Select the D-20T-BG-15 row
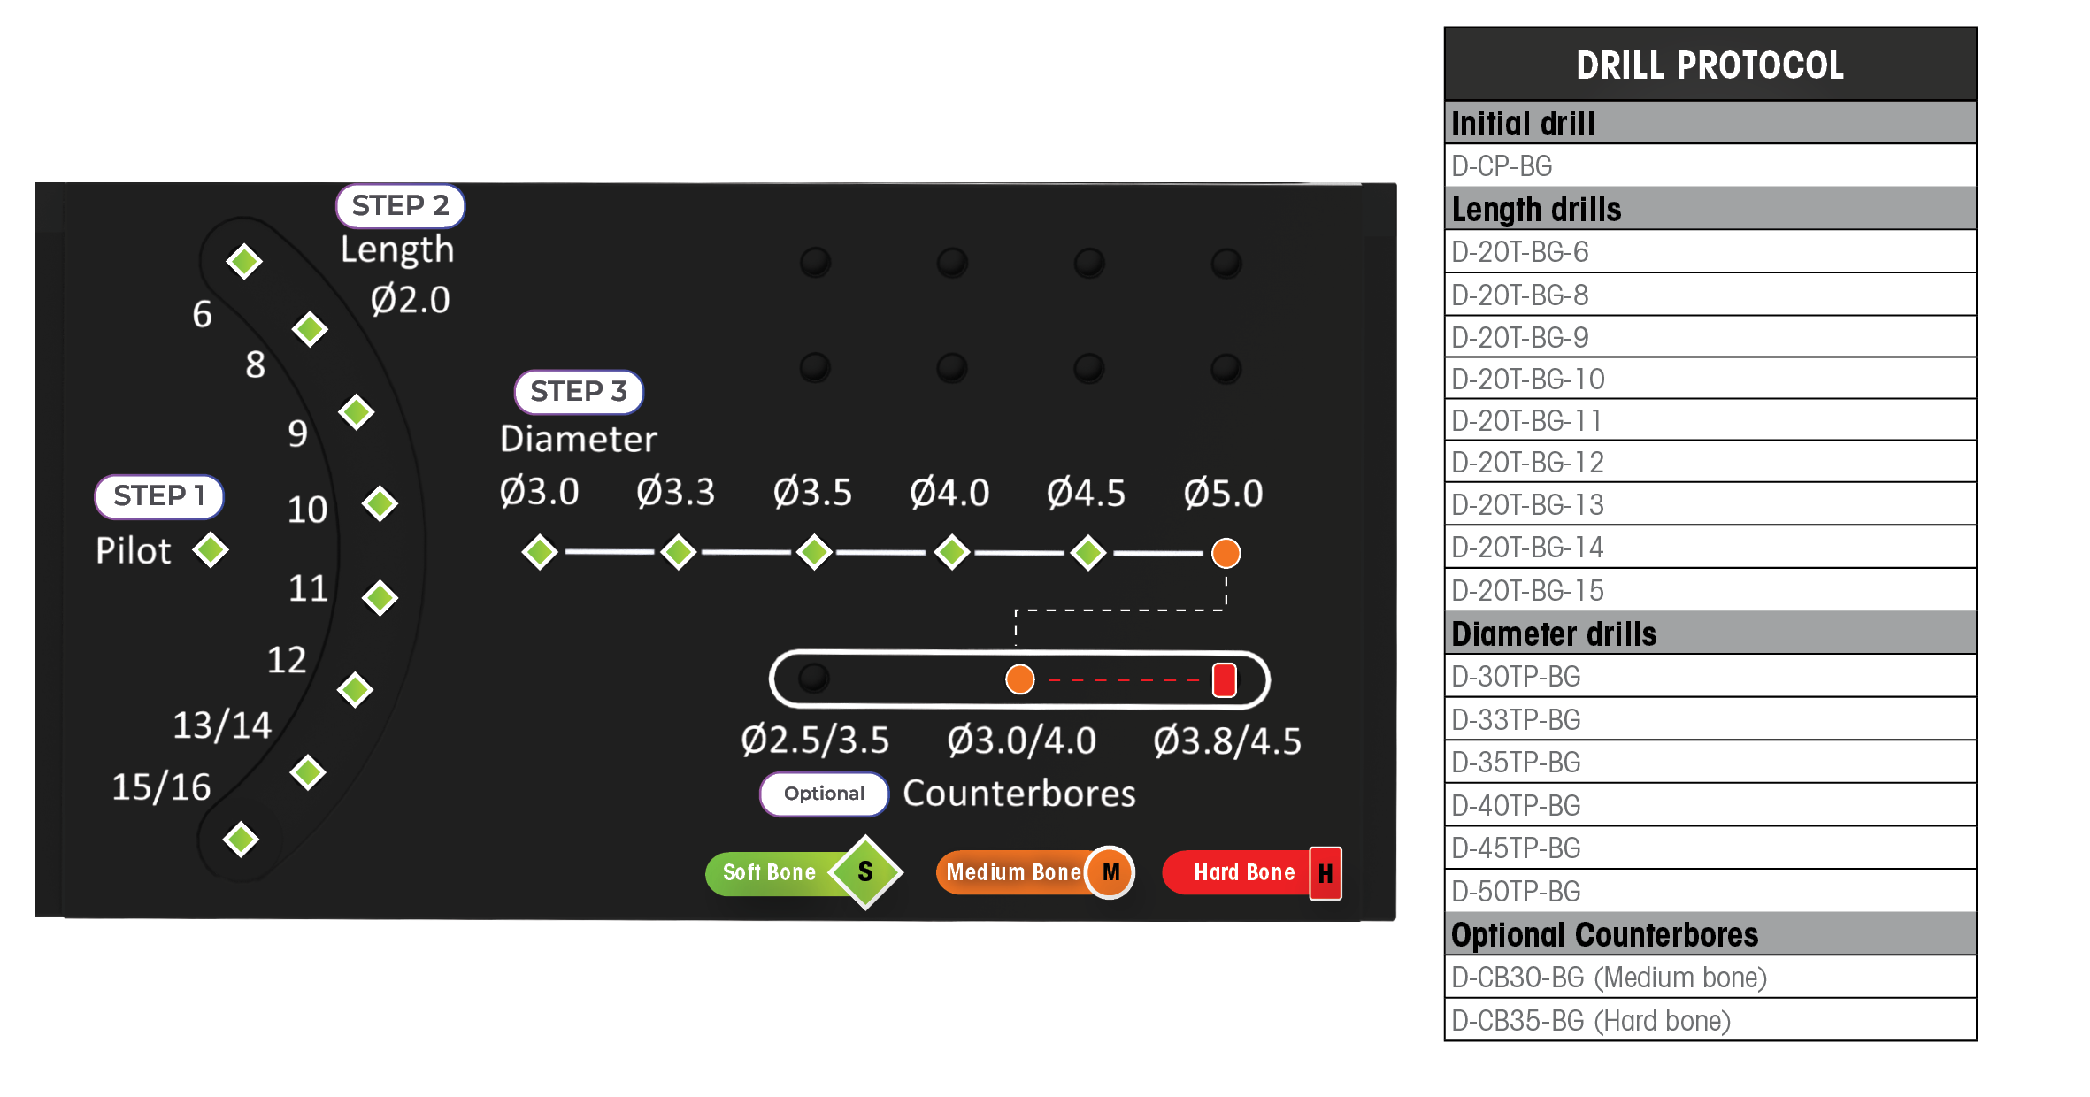This screenshot has width=2090, height=1097. 1710,590
